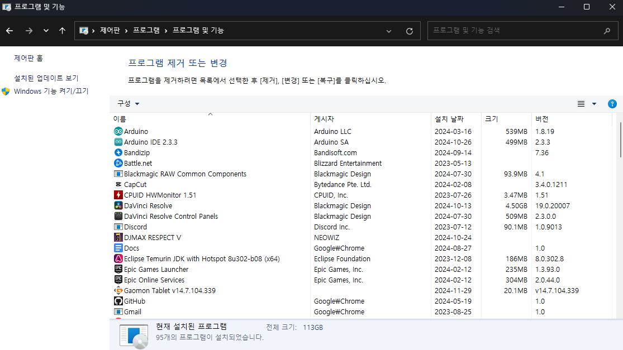Open the 설치된 업데이트 보기 link

coord(46,78)
